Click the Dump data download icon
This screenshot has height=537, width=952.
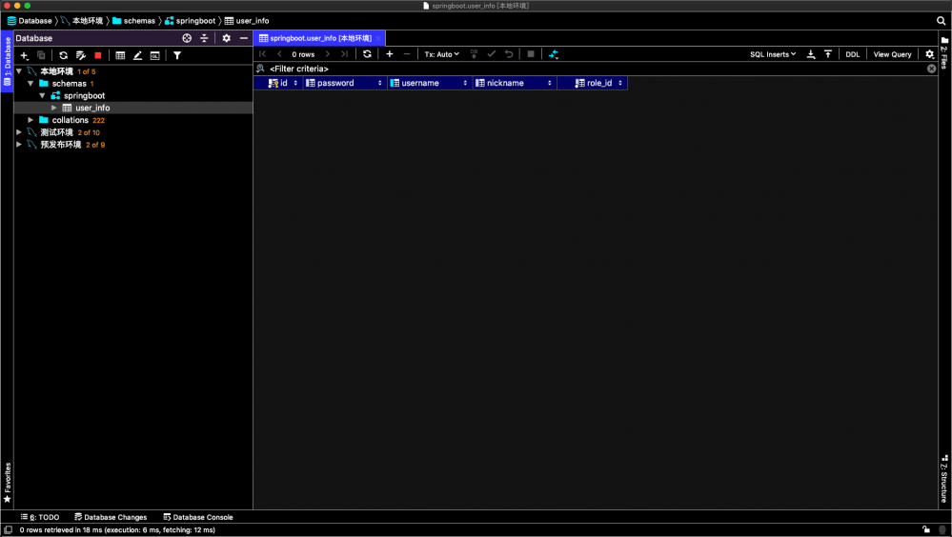(x=811, y=54)
